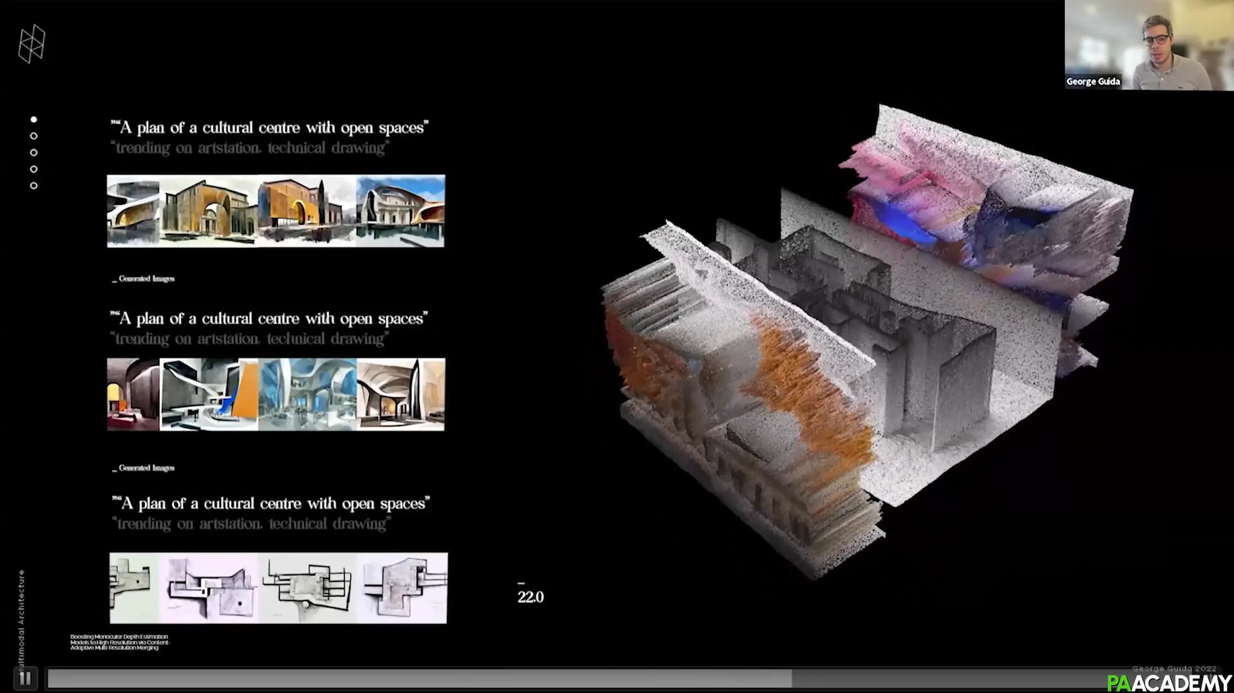Select the first filled slide navigation dot
1234x693 pixels.
click(x=34, y=119)
